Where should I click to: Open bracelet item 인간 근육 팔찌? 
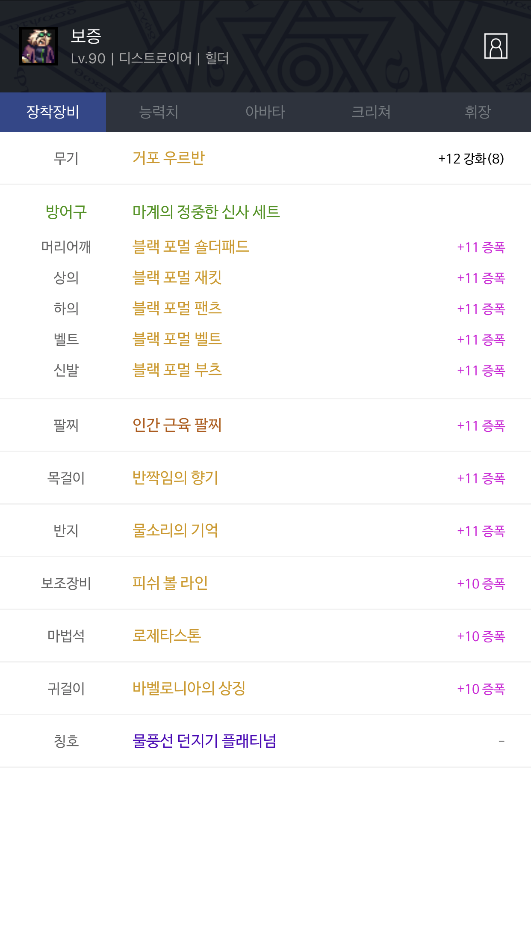177,425
